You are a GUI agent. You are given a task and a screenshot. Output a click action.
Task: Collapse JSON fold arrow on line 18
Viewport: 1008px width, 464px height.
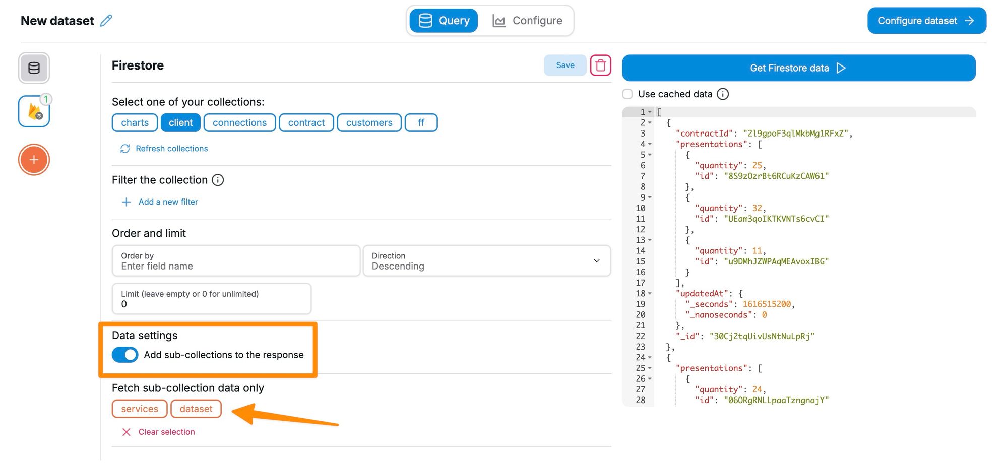pyautogui.click(x=650, y=294)
